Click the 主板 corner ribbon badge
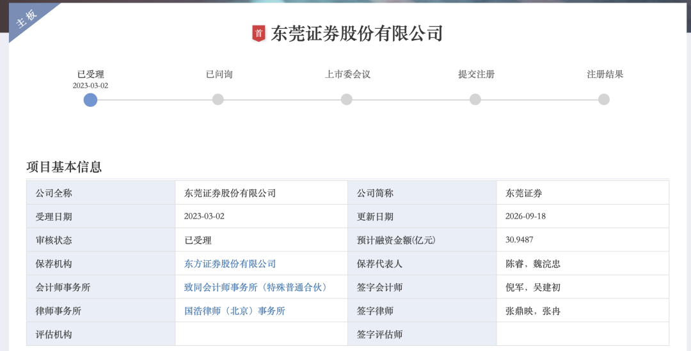The width and height of the screenshot is (691, 351). pos(28,19)
